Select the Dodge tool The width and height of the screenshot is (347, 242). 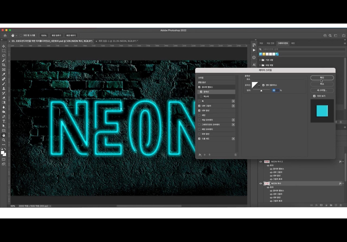coord(4,112)
